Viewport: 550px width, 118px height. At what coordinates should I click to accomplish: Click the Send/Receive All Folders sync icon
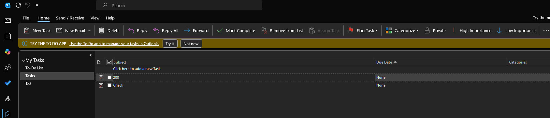[x=18, y=5]
